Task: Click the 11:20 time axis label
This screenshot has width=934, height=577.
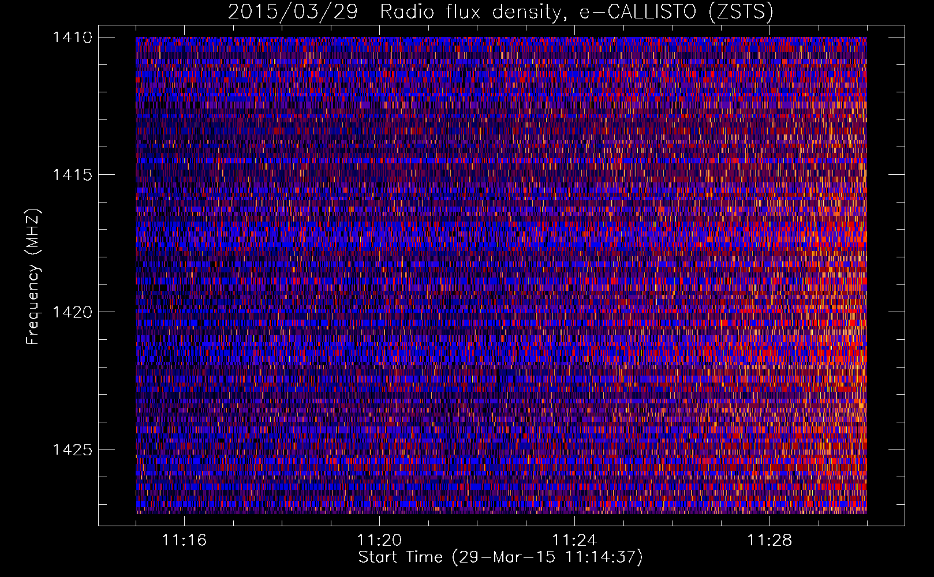Action: coord(379,541)
